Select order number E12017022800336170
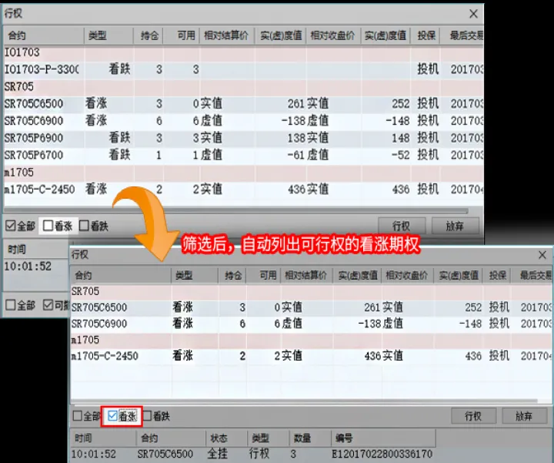 click(382, 454)
